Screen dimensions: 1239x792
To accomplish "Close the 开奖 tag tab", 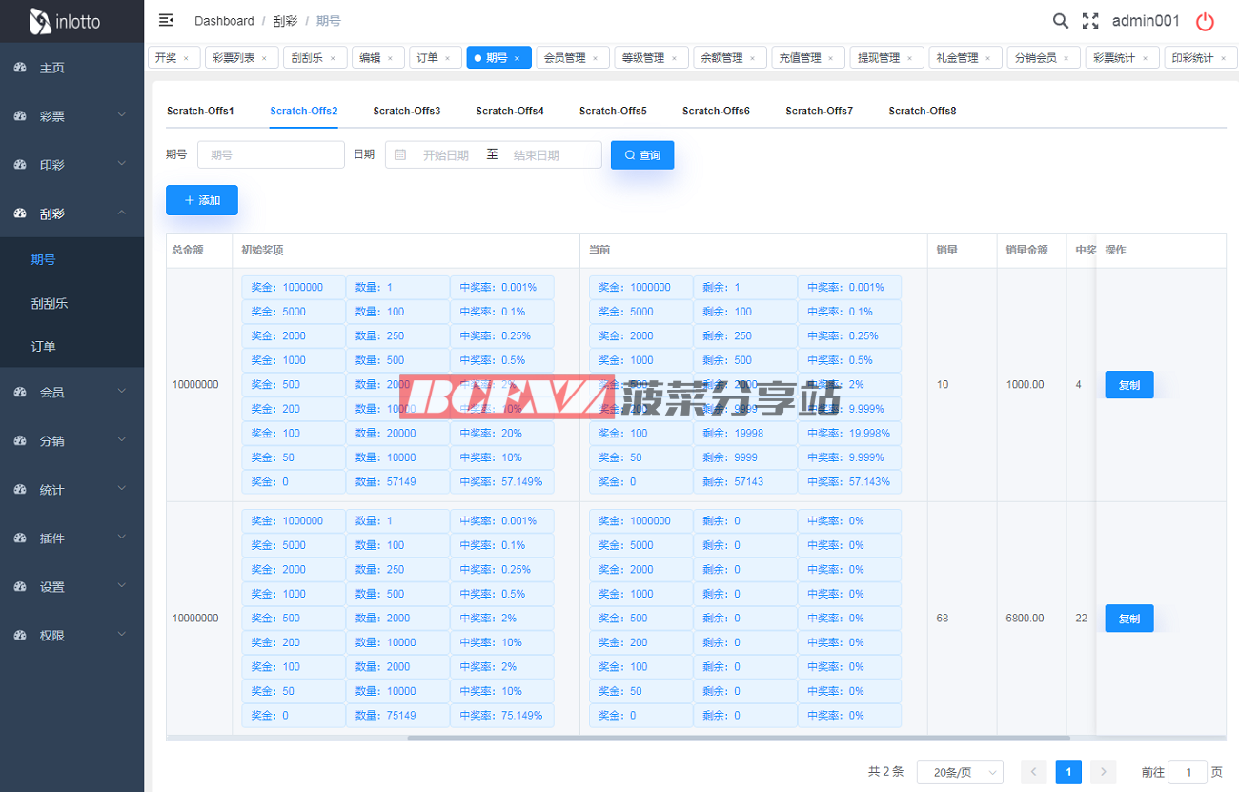I will pyautogui.click(x=186, y=58).
